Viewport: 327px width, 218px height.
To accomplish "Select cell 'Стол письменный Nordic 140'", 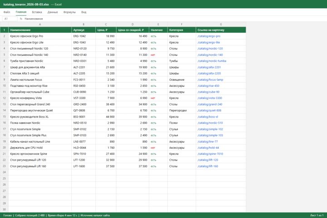I will [40, 54].
